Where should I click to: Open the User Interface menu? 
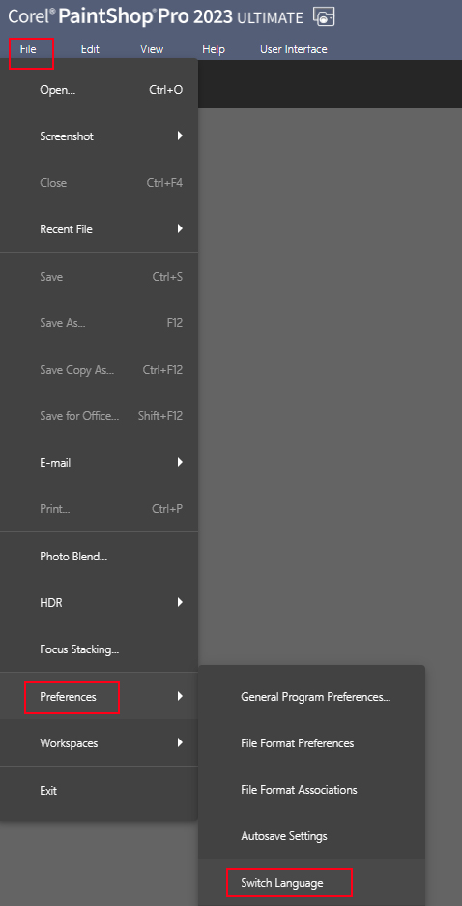point(294,49)
